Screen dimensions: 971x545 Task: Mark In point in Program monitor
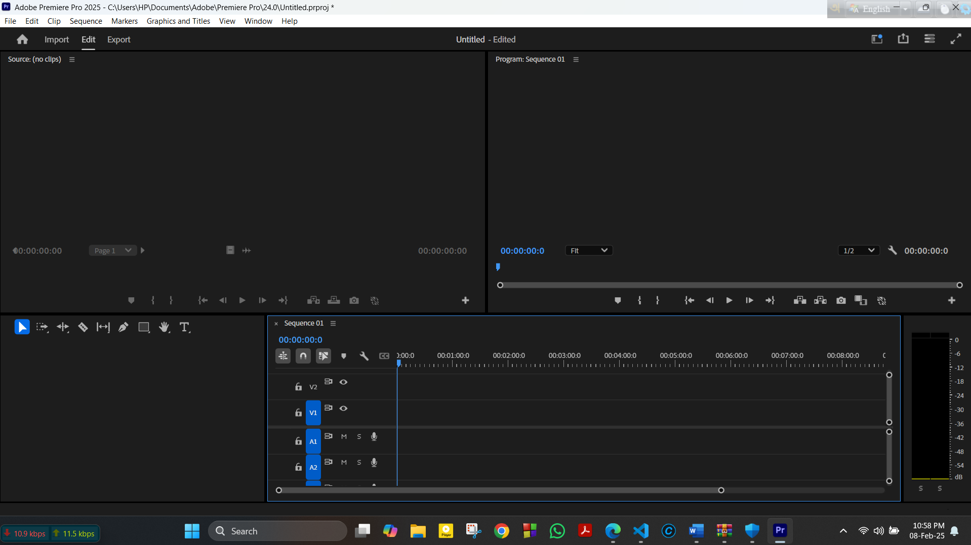(x=639, y=300)
